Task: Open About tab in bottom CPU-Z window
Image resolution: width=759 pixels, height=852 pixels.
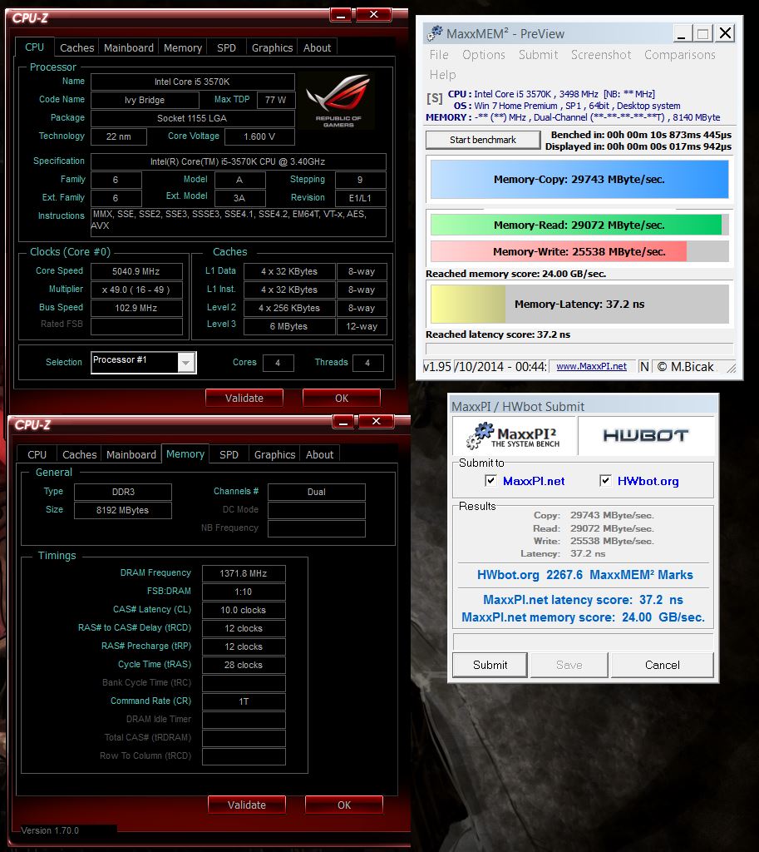Action: [x=320, y=454]
